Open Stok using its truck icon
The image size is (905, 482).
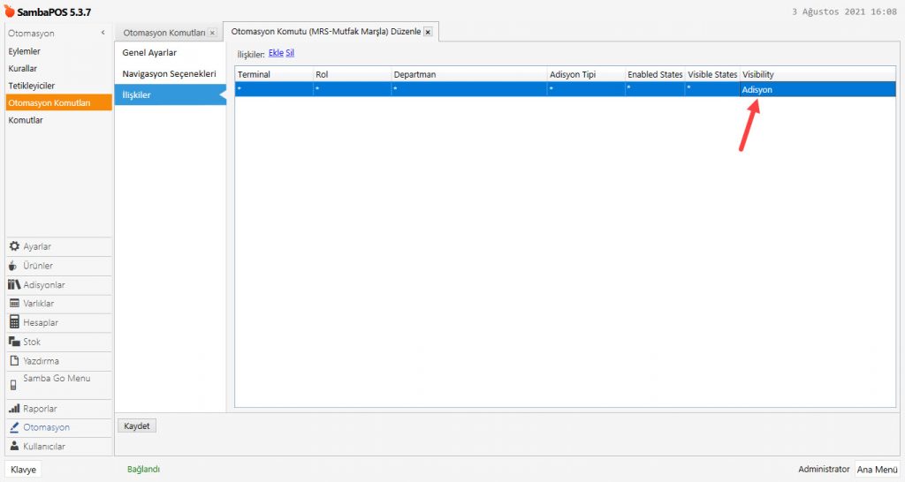tap(14, 342)
